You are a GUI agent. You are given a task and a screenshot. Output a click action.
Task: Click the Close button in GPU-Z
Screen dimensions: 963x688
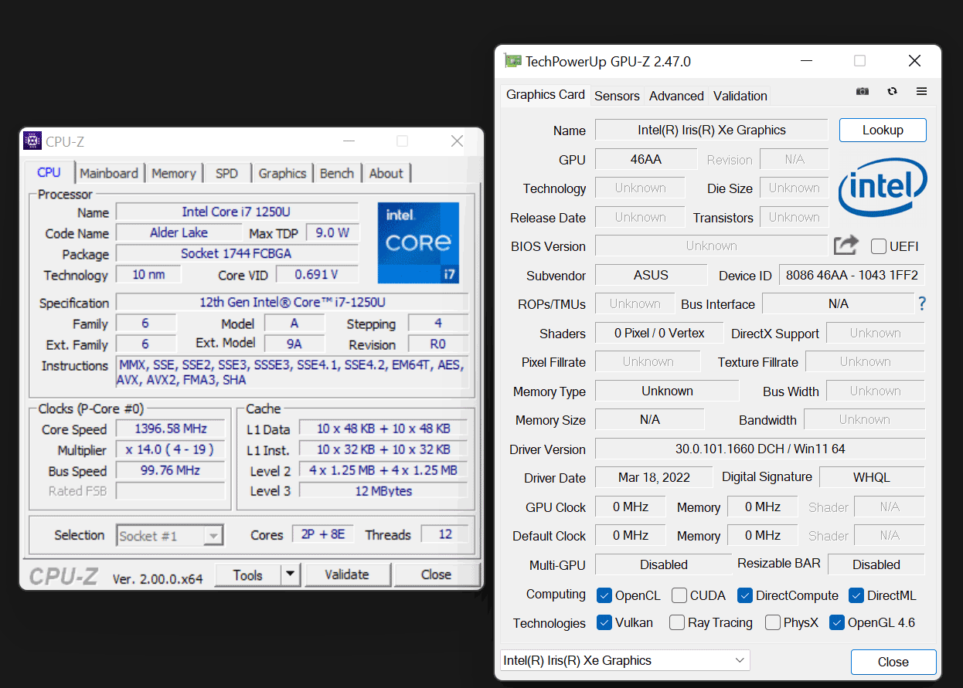[893, 662]
